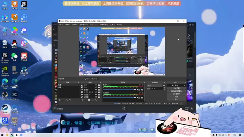244x137 pixels.
Task: Click the 工作室模式 button
Action: pyautogui.click(x=177, y=94)
